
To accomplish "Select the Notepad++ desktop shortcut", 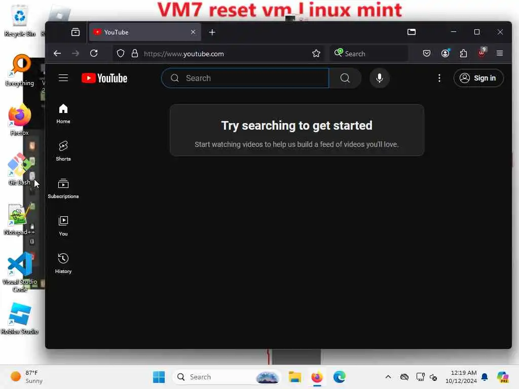I will coord(19,220).
